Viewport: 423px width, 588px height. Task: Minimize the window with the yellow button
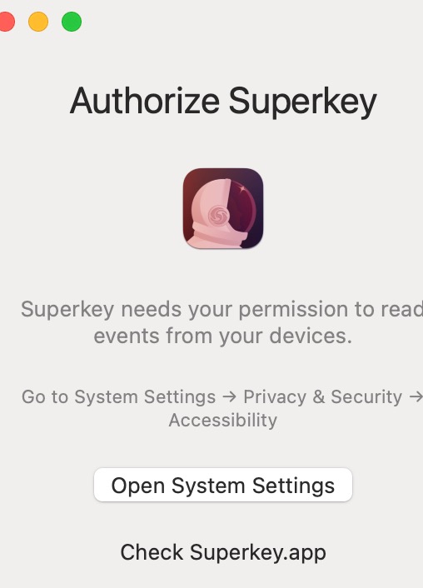click(38, 22)
